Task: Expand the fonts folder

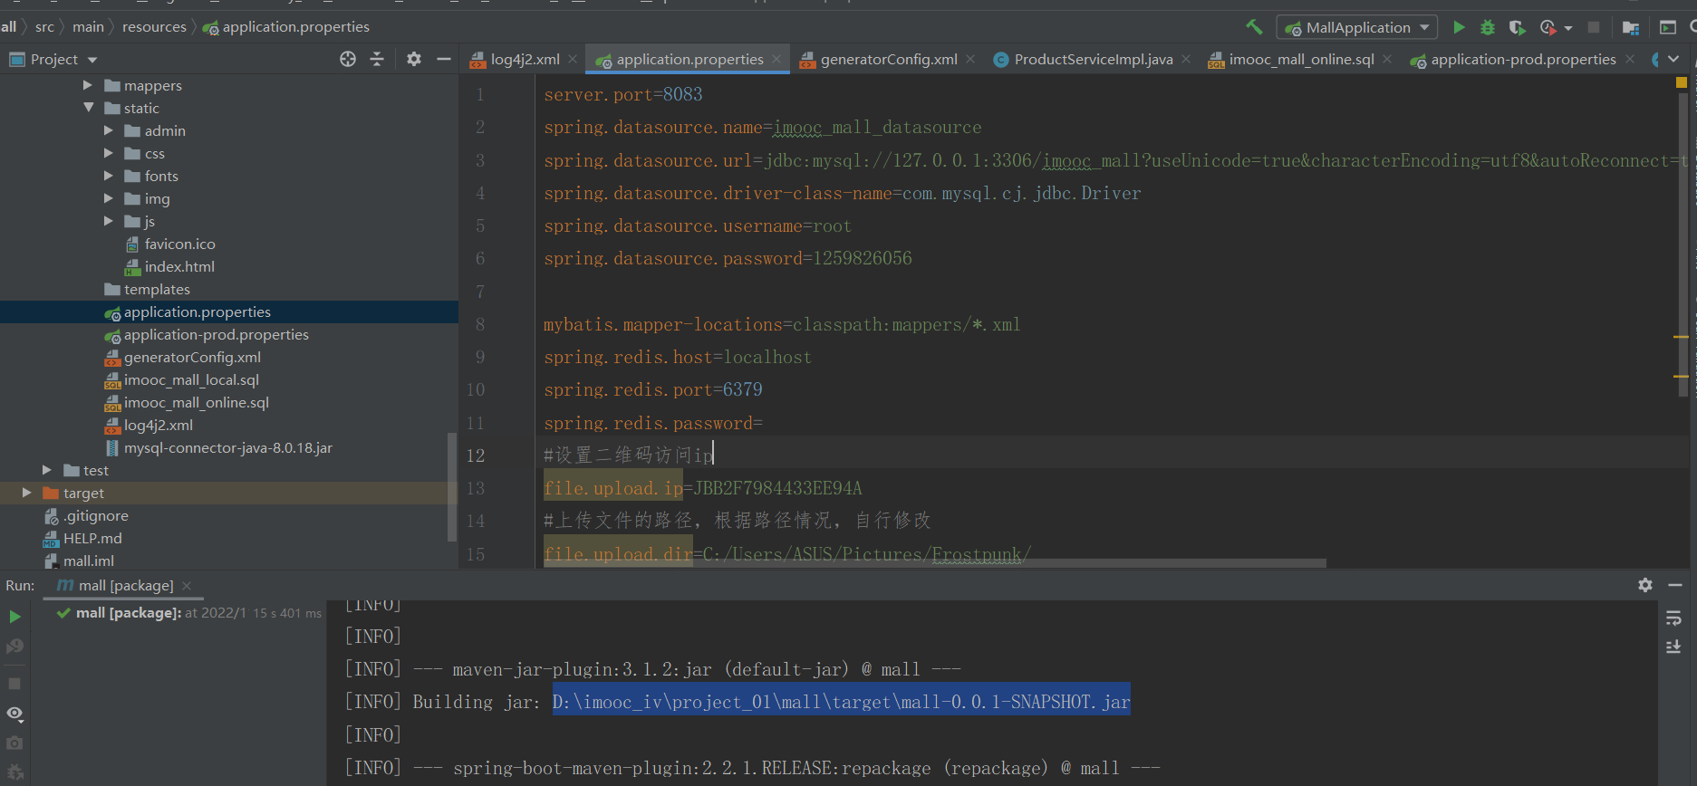Action: tap(109, 176)
